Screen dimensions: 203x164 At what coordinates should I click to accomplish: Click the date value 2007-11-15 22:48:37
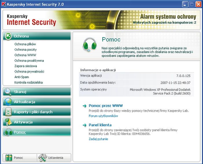(x=176, y=83)
